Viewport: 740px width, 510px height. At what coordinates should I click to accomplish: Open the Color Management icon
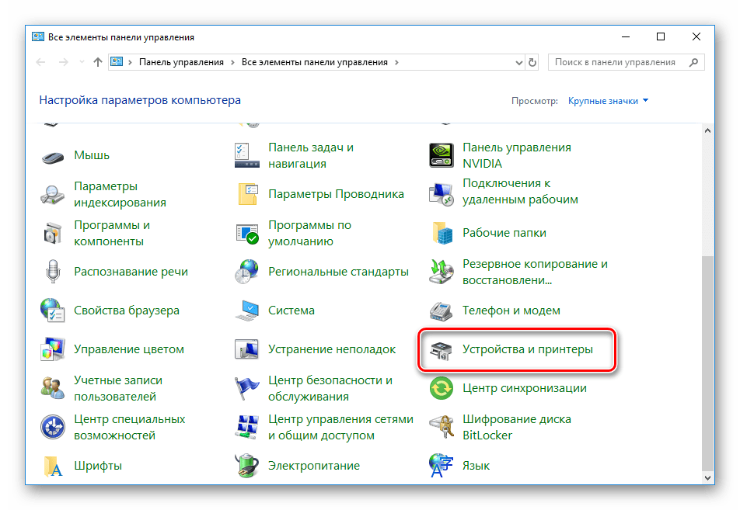(53, 349)
